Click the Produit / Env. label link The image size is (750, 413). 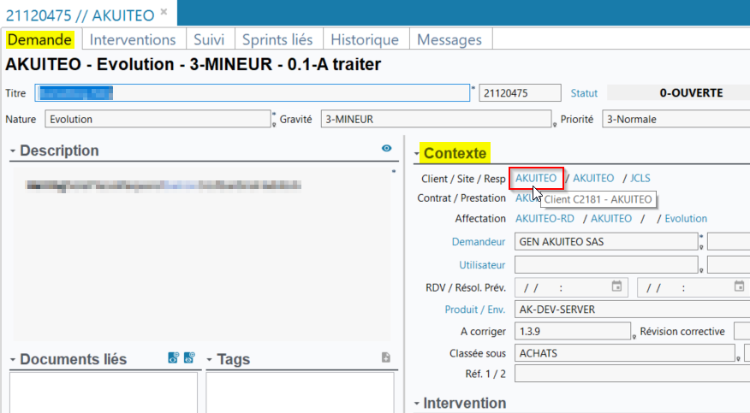pos(475,310)
